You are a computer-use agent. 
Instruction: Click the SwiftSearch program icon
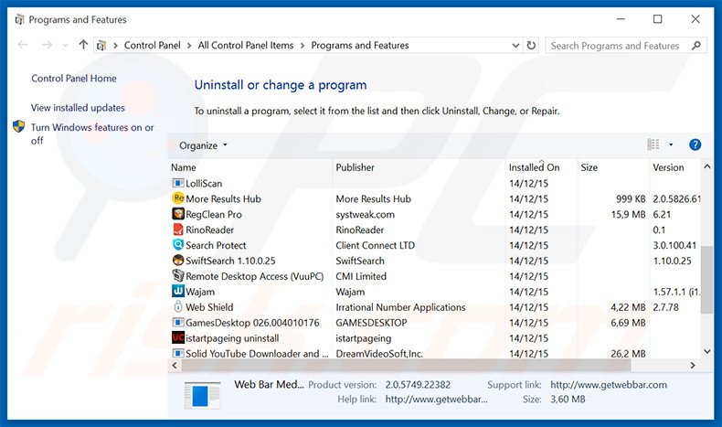(177, 261)
